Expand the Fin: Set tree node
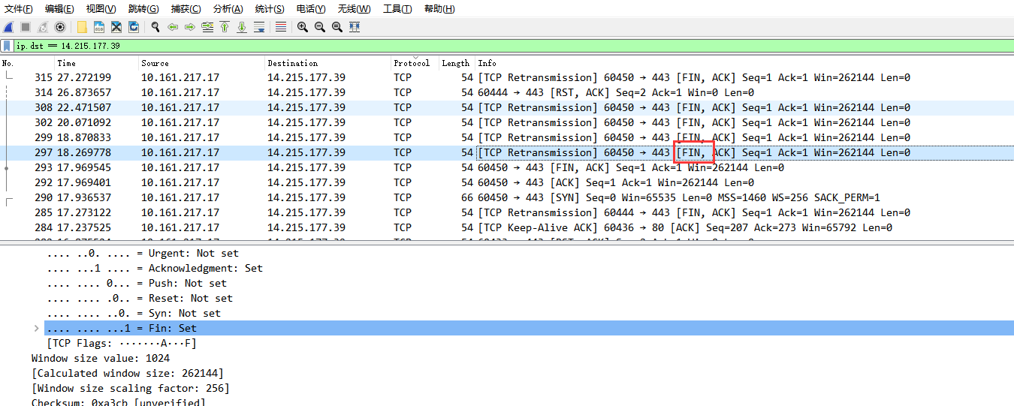The height and width of the screenshot is (406, 1014). (x=37, y=328)
